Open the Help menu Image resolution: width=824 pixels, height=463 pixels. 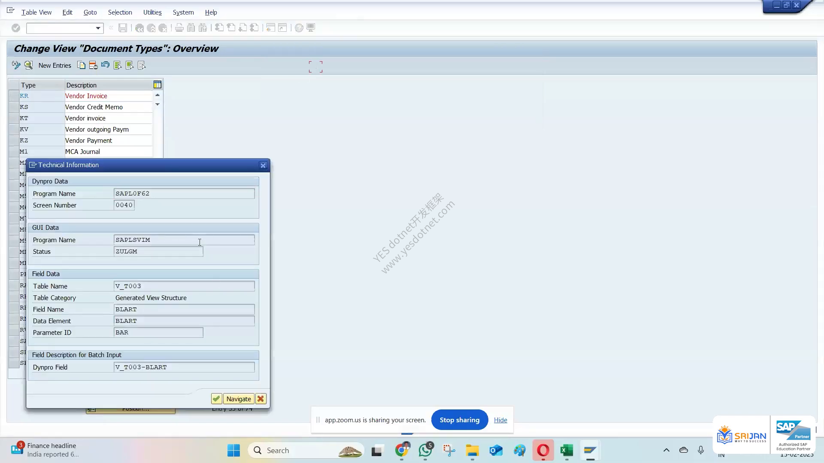point(211,12)
